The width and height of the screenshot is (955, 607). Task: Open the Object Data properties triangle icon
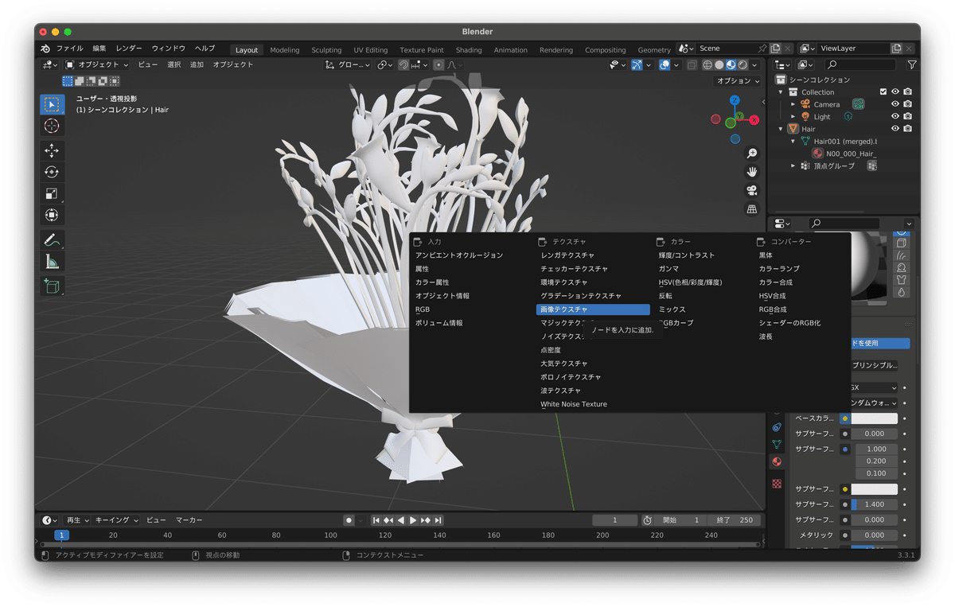(777, 444)
